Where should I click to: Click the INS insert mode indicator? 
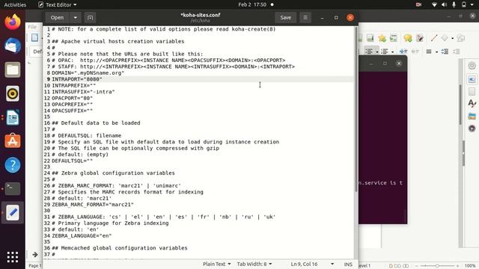pyautogui.click(x=348, y=265)
